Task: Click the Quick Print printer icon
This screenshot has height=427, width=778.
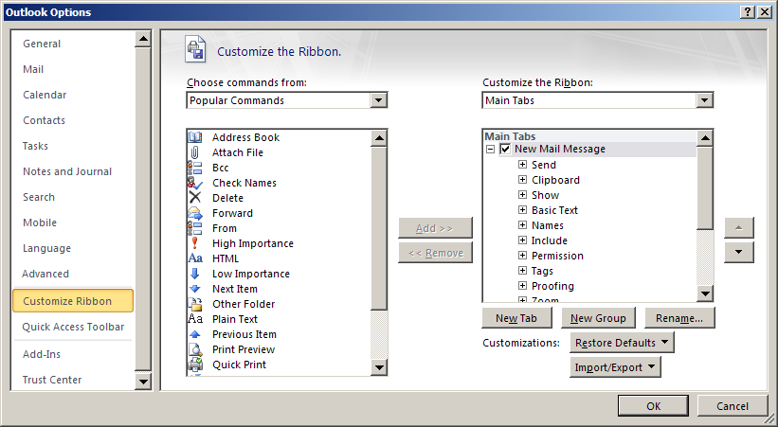Action: click(195, 365)
